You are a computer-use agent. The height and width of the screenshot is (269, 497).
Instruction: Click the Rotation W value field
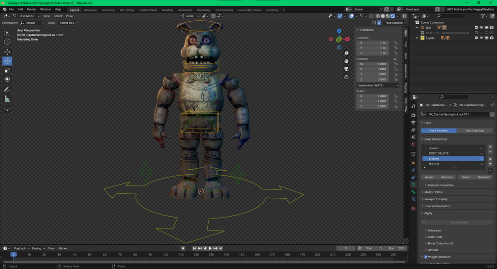(x=373, y=64)
